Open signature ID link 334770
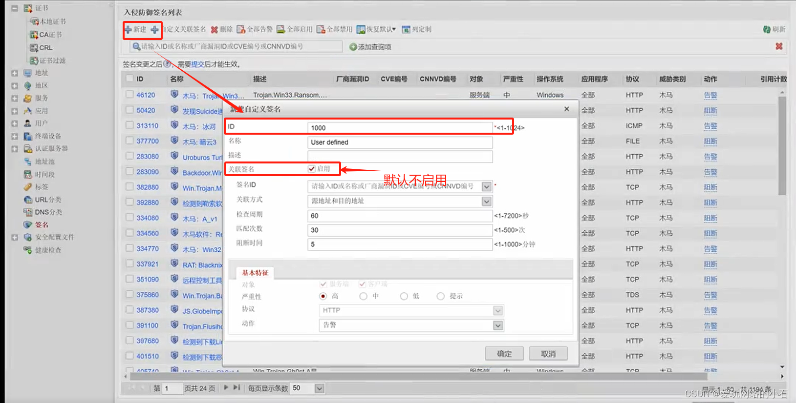Screen dimensions: 796x403 pyautogui.click(x=148, y=249)
